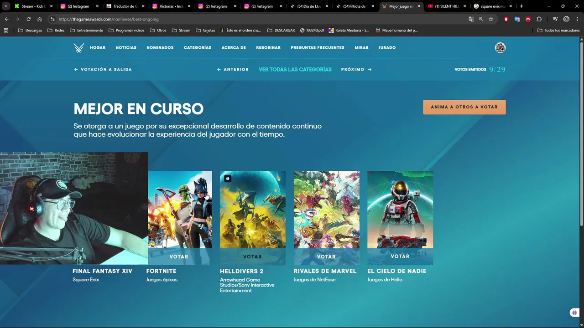The height and width of the screenshot is (328, 584).
Task: Open the purple widget in bottom-right corner
Action: pyautogui.click(x=574, y=313)
